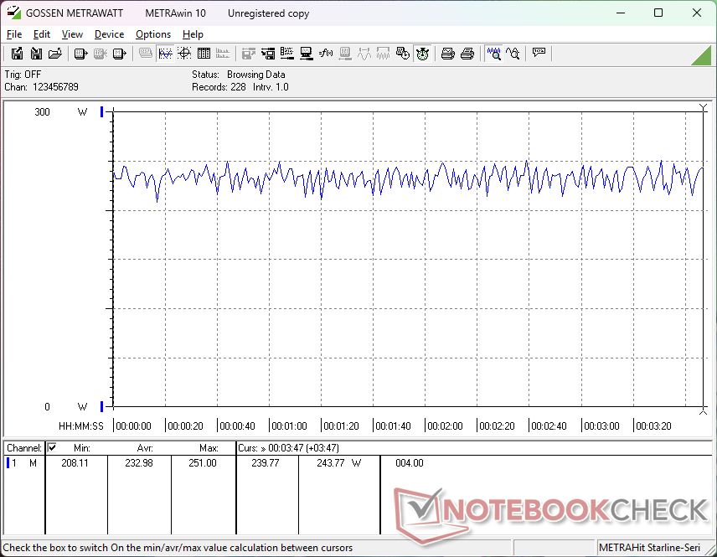Image resolution: width=717 pixels, height=557 pixels.
Task: Click the first floppy disk save icon
Action: (x=17, y=54)
